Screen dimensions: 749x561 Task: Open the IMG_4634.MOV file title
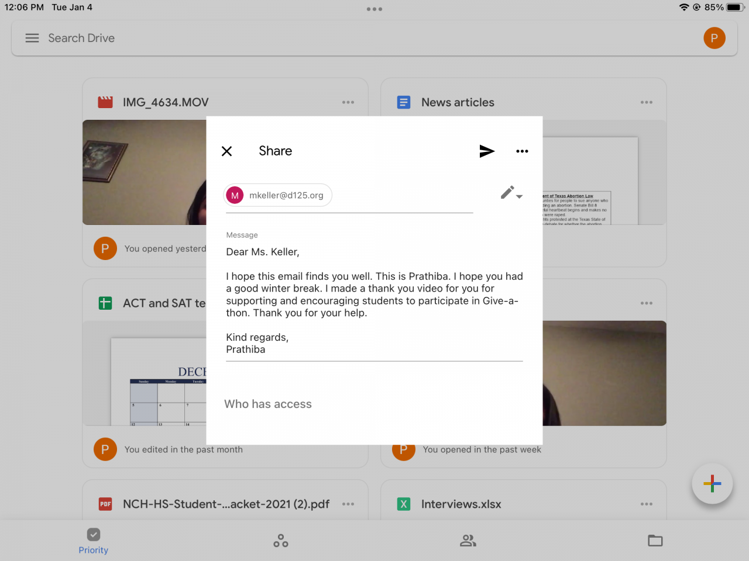tap(166, 102)
